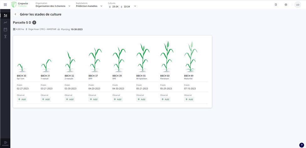Open the document icon in header
The width and height of the screenshot is (306, 148).
[276, 5]
